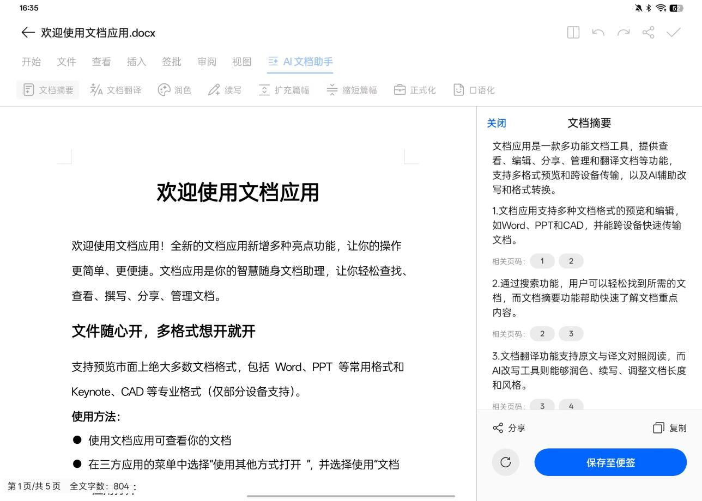Tap the heading 文件随心开，多格式想开就开
Viewport: 702px width, 501px height.
164,331
